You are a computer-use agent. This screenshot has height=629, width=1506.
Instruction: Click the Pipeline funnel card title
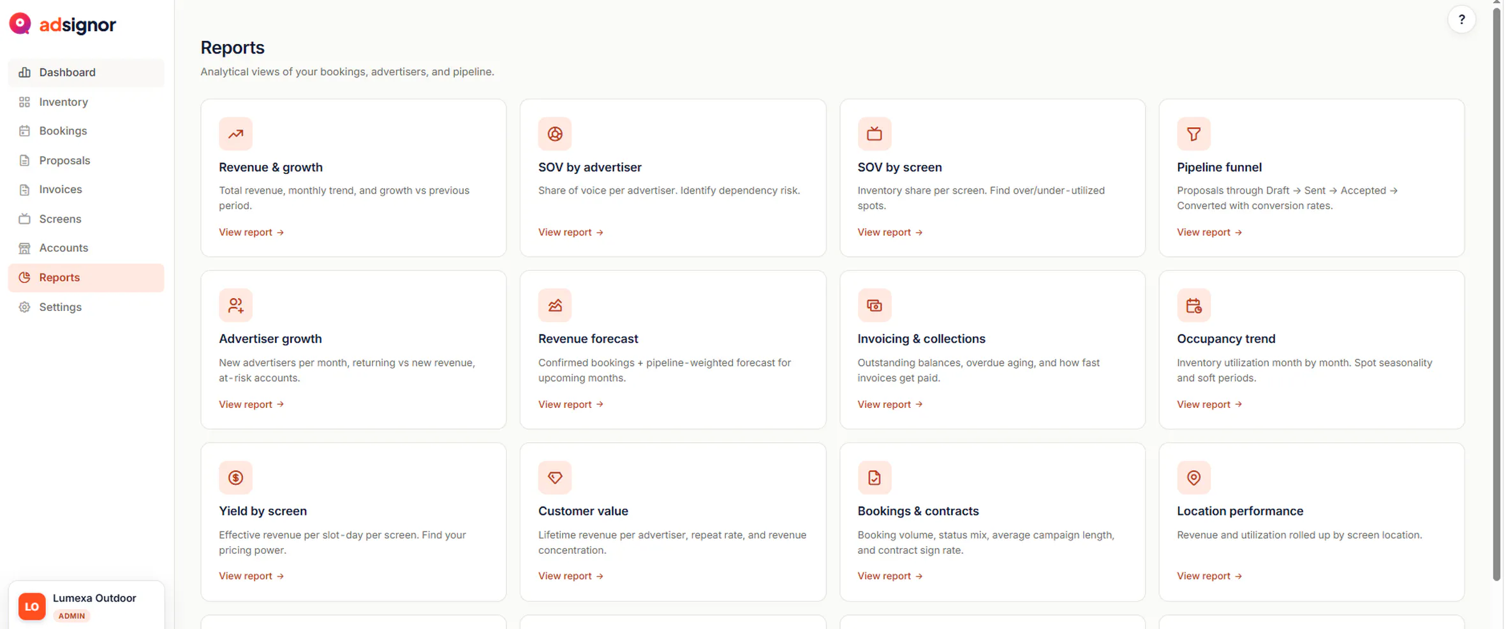tap(1219, 167)
